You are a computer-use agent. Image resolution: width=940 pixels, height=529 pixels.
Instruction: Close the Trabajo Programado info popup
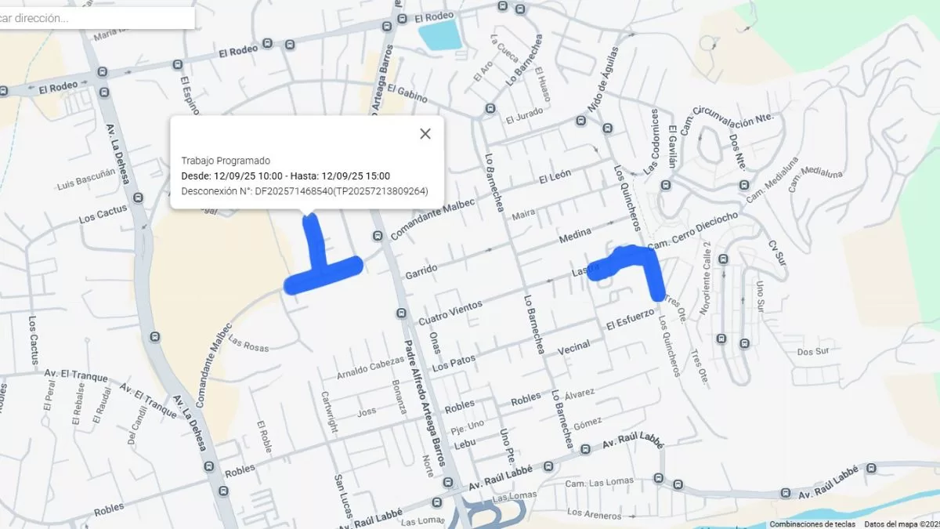coord(425,134)
